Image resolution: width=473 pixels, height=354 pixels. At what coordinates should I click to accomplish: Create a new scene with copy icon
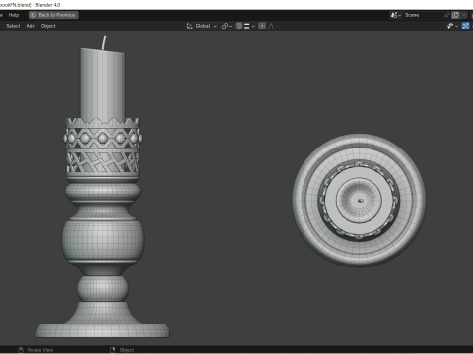pos(455,15)
